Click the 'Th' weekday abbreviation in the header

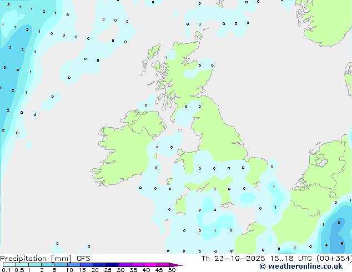205,259
